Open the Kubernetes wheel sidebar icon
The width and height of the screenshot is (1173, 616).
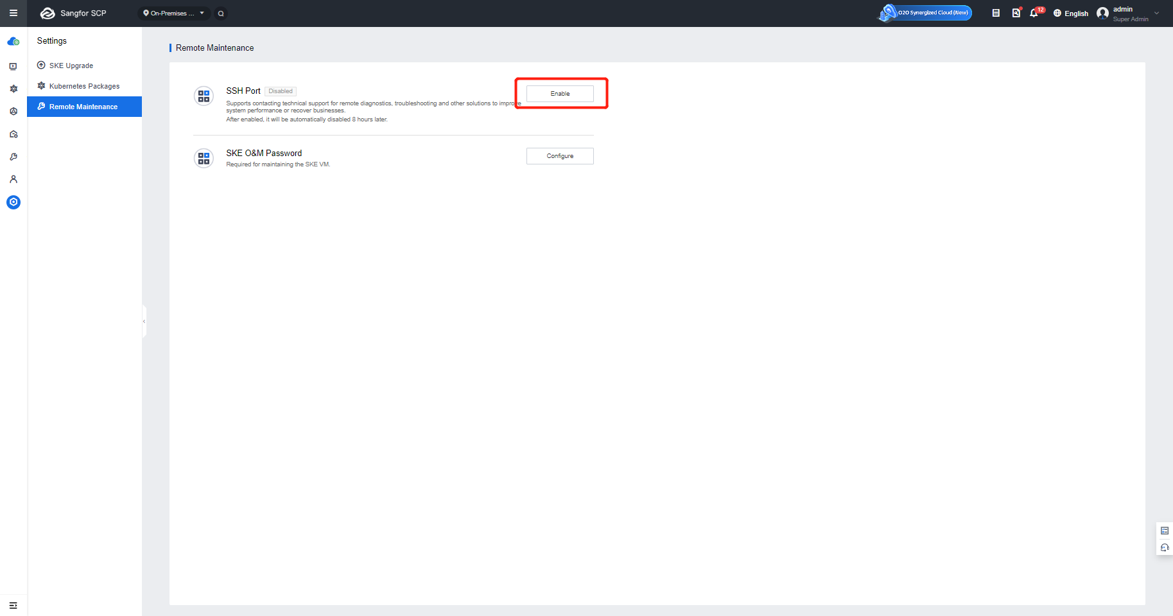coord(13,89)
